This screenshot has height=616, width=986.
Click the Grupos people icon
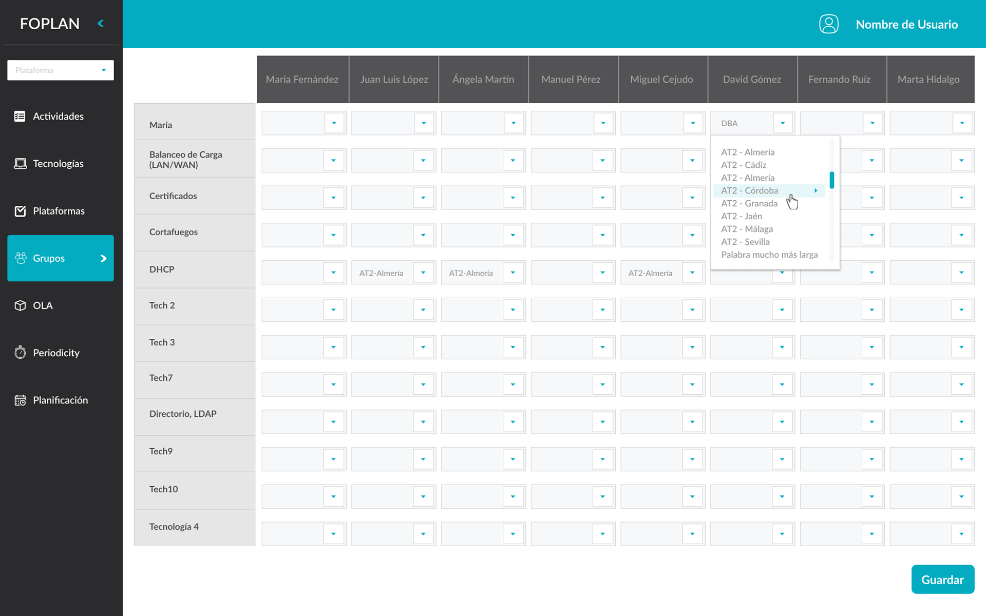point(21,258)
